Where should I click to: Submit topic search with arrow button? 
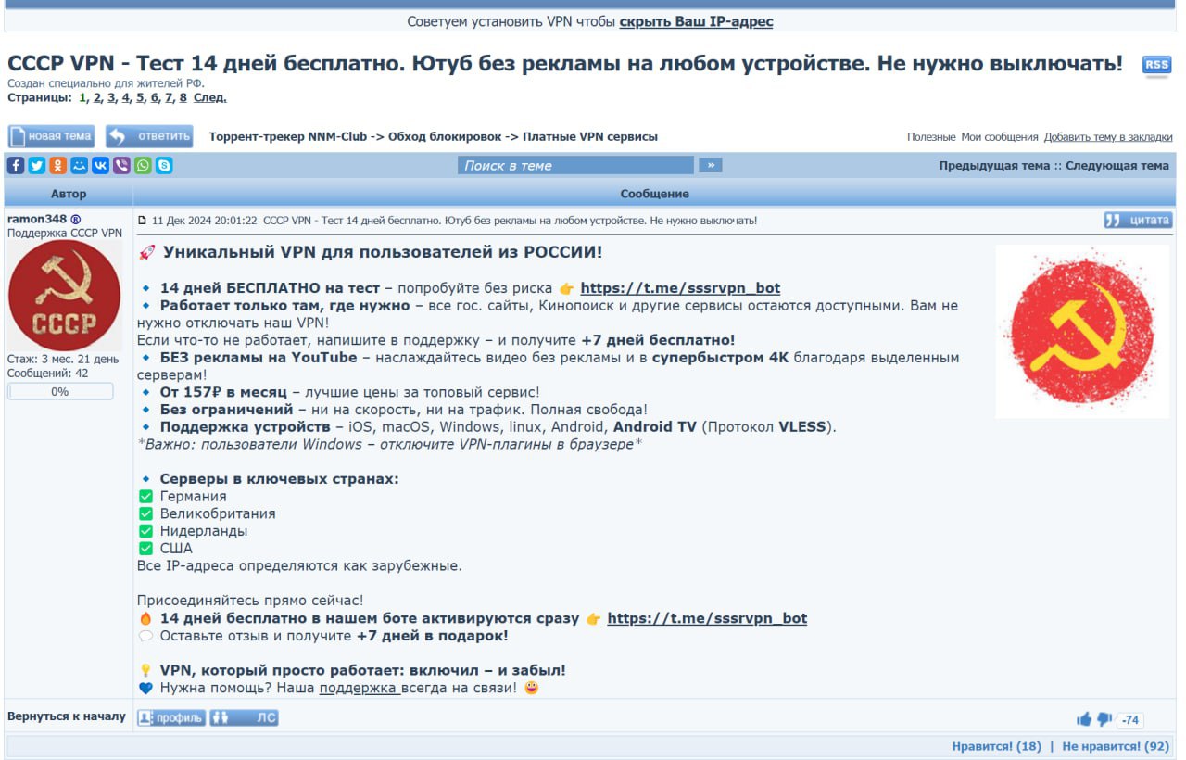coord(710,165)
